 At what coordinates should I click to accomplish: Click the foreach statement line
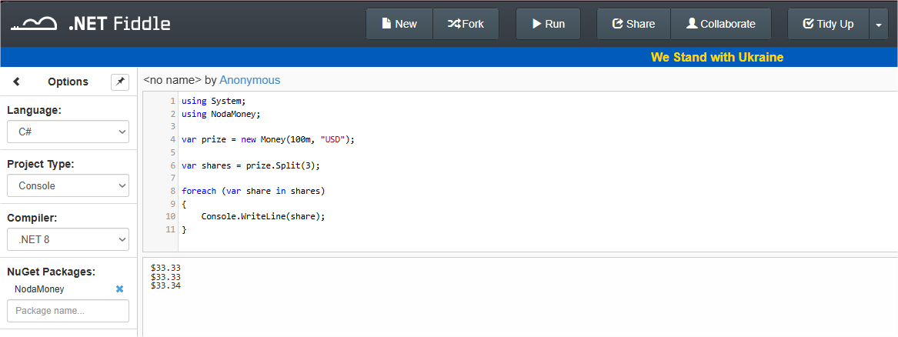(x=253, y=191)
